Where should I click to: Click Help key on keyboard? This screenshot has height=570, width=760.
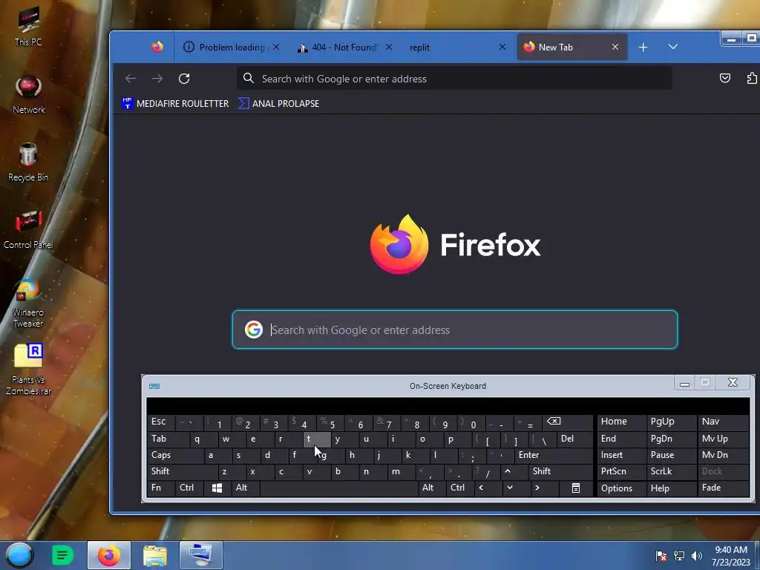(671, 488)
